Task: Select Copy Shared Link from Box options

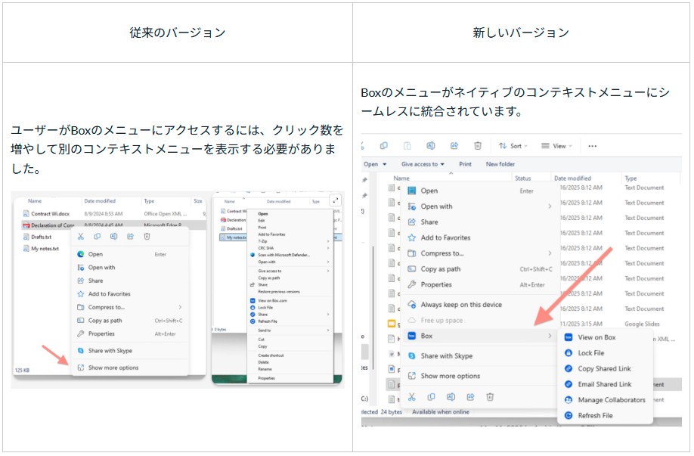Action: tap(602, 368)
